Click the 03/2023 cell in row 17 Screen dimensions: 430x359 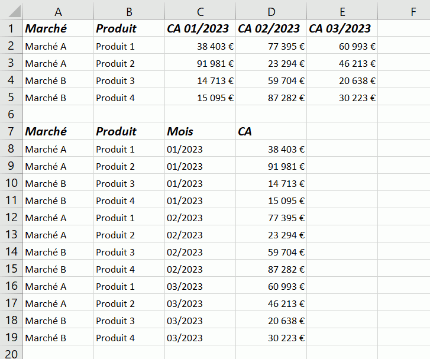point(200,304)
